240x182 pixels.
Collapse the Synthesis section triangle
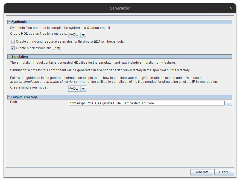pos(9,22)
